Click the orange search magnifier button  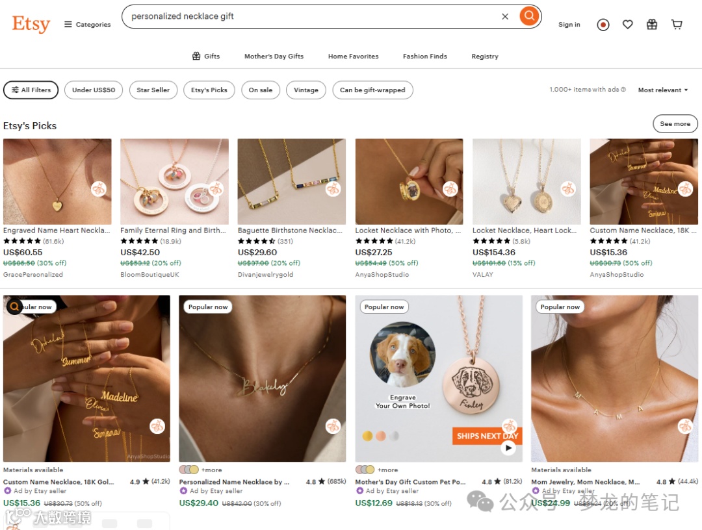coord(528,16)
